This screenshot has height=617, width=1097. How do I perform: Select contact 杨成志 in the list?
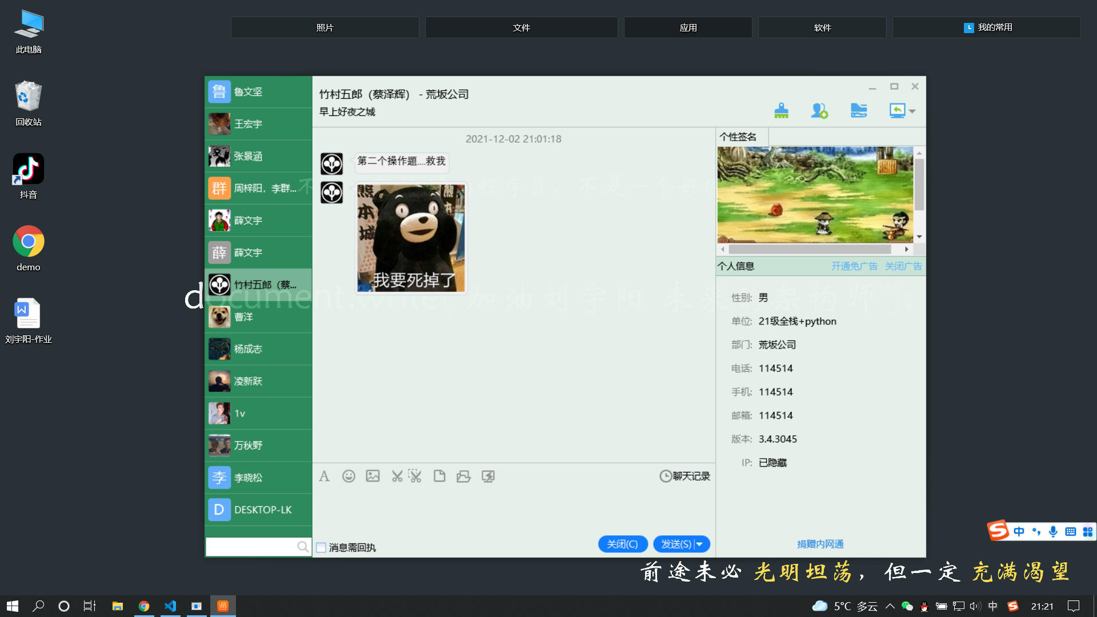click(x=258, y=349)
